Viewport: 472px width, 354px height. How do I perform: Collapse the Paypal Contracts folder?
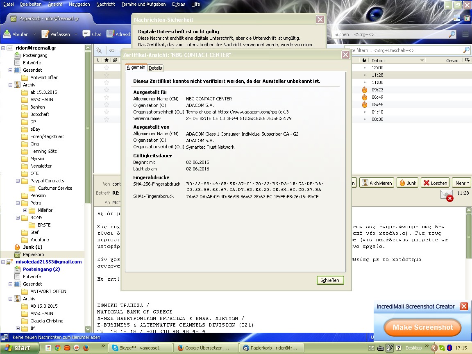pyautogui.click(x=18, y=181)
